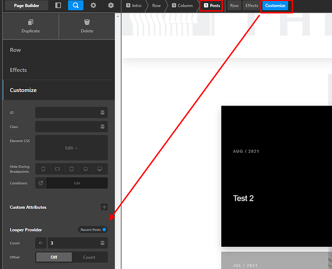
Task: Click dynamic content icon in ID field
Action: tap(103, 112)
